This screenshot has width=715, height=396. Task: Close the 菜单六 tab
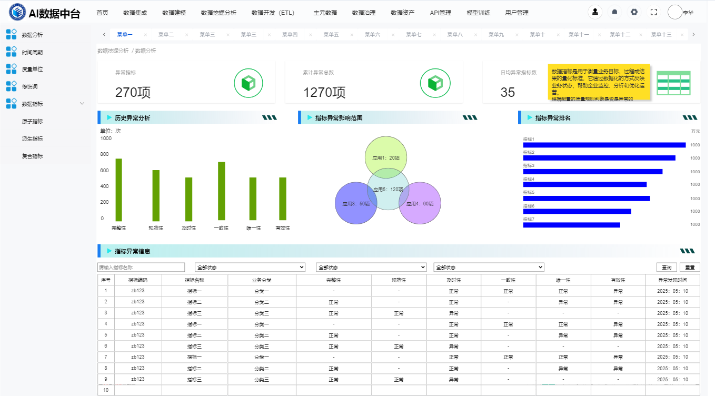(x=393, y=35)
